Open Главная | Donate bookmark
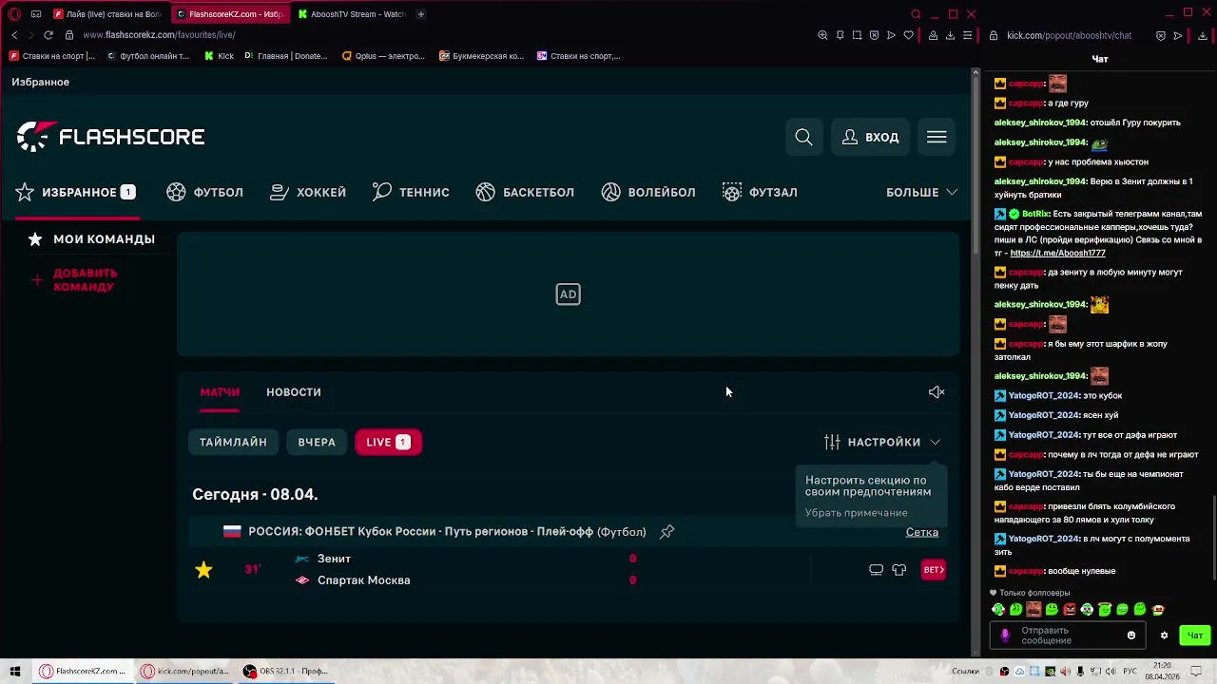 click(285, 56)
